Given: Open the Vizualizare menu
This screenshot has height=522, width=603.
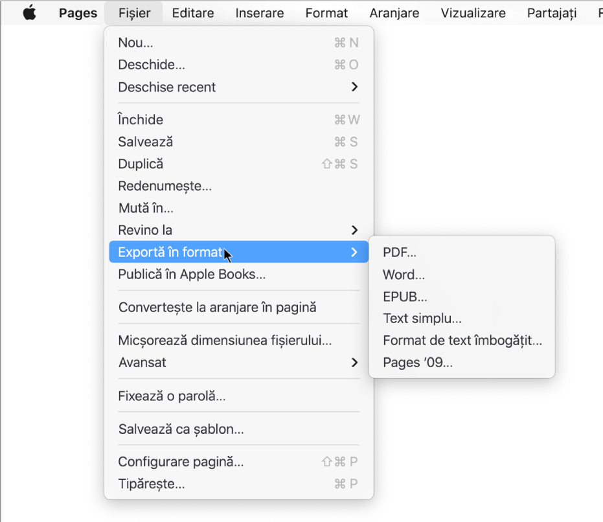Looking at the screenshot, I should point(473,12).
